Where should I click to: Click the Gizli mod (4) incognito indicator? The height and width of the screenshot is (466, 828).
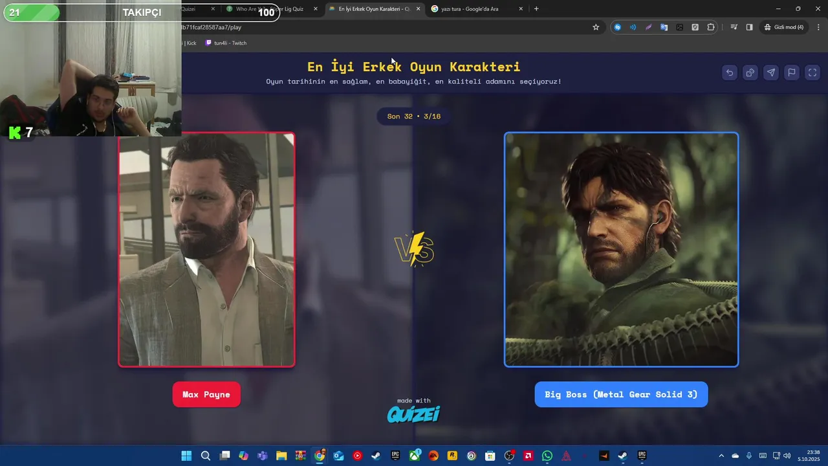click(784, 27)
